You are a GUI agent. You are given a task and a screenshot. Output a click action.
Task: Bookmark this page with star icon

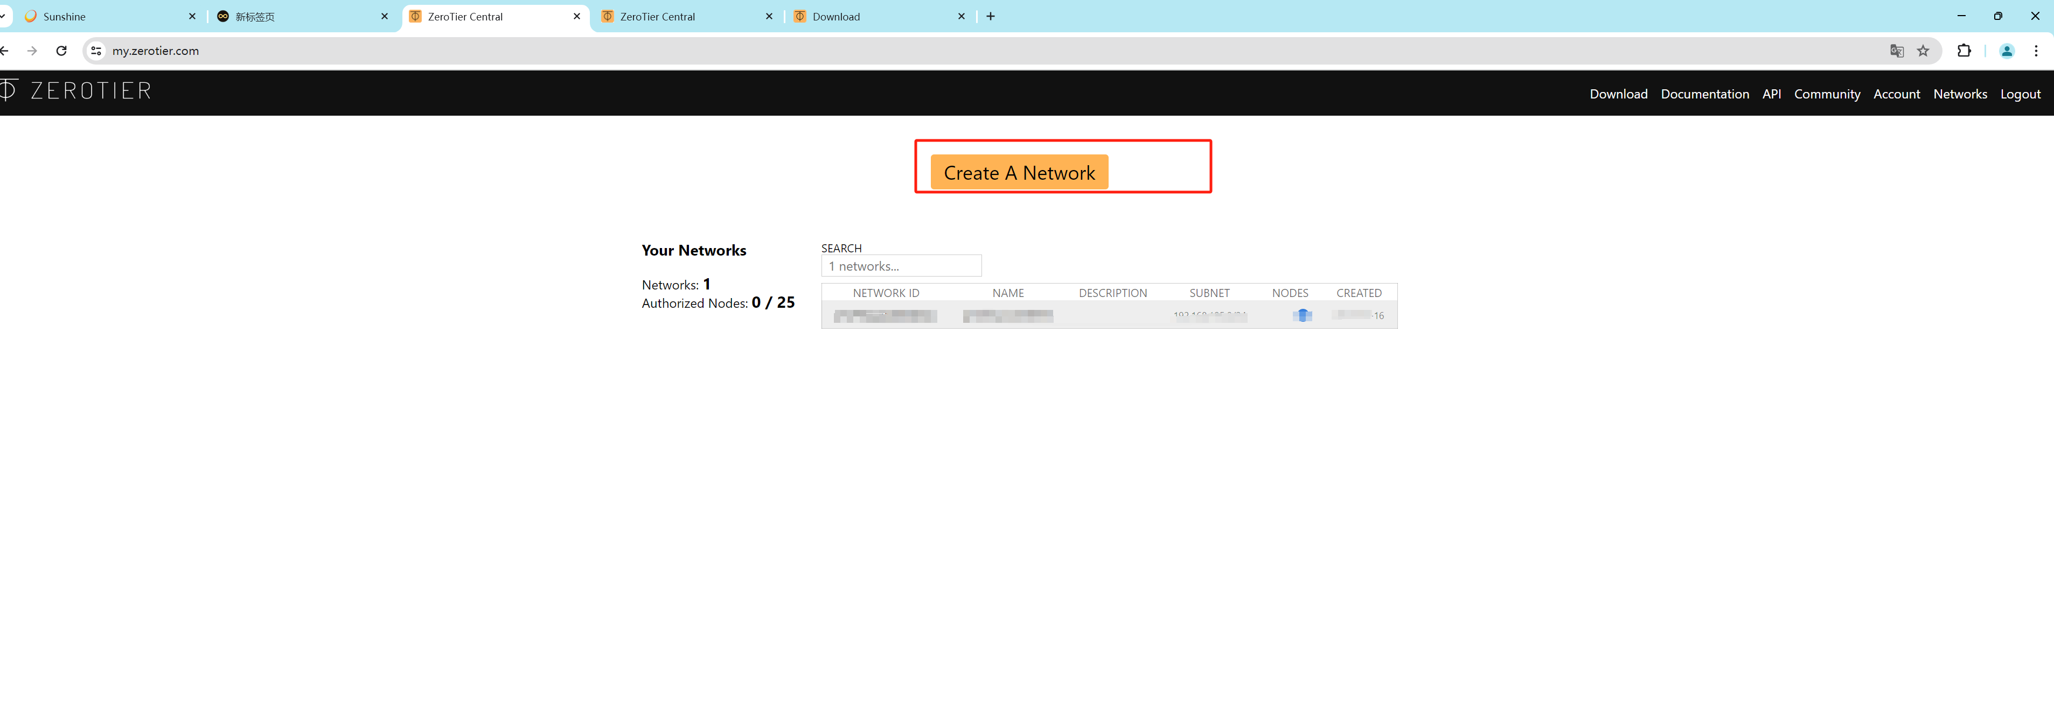pos(1923,50)
